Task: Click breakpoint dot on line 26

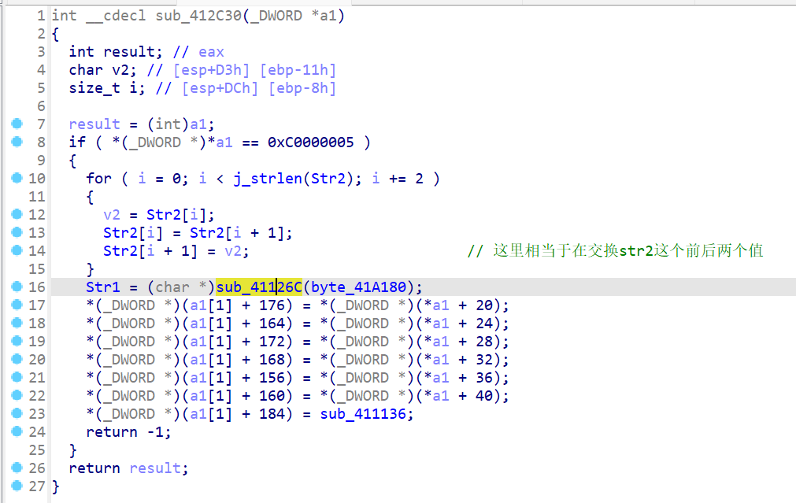Action: tap(17, 468)
